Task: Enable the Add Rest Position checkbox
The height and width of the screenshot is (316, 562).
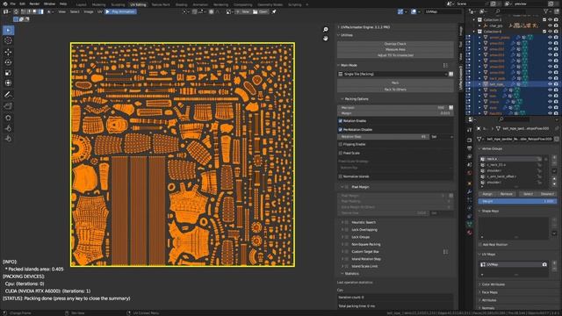Action: click(480, 245)
